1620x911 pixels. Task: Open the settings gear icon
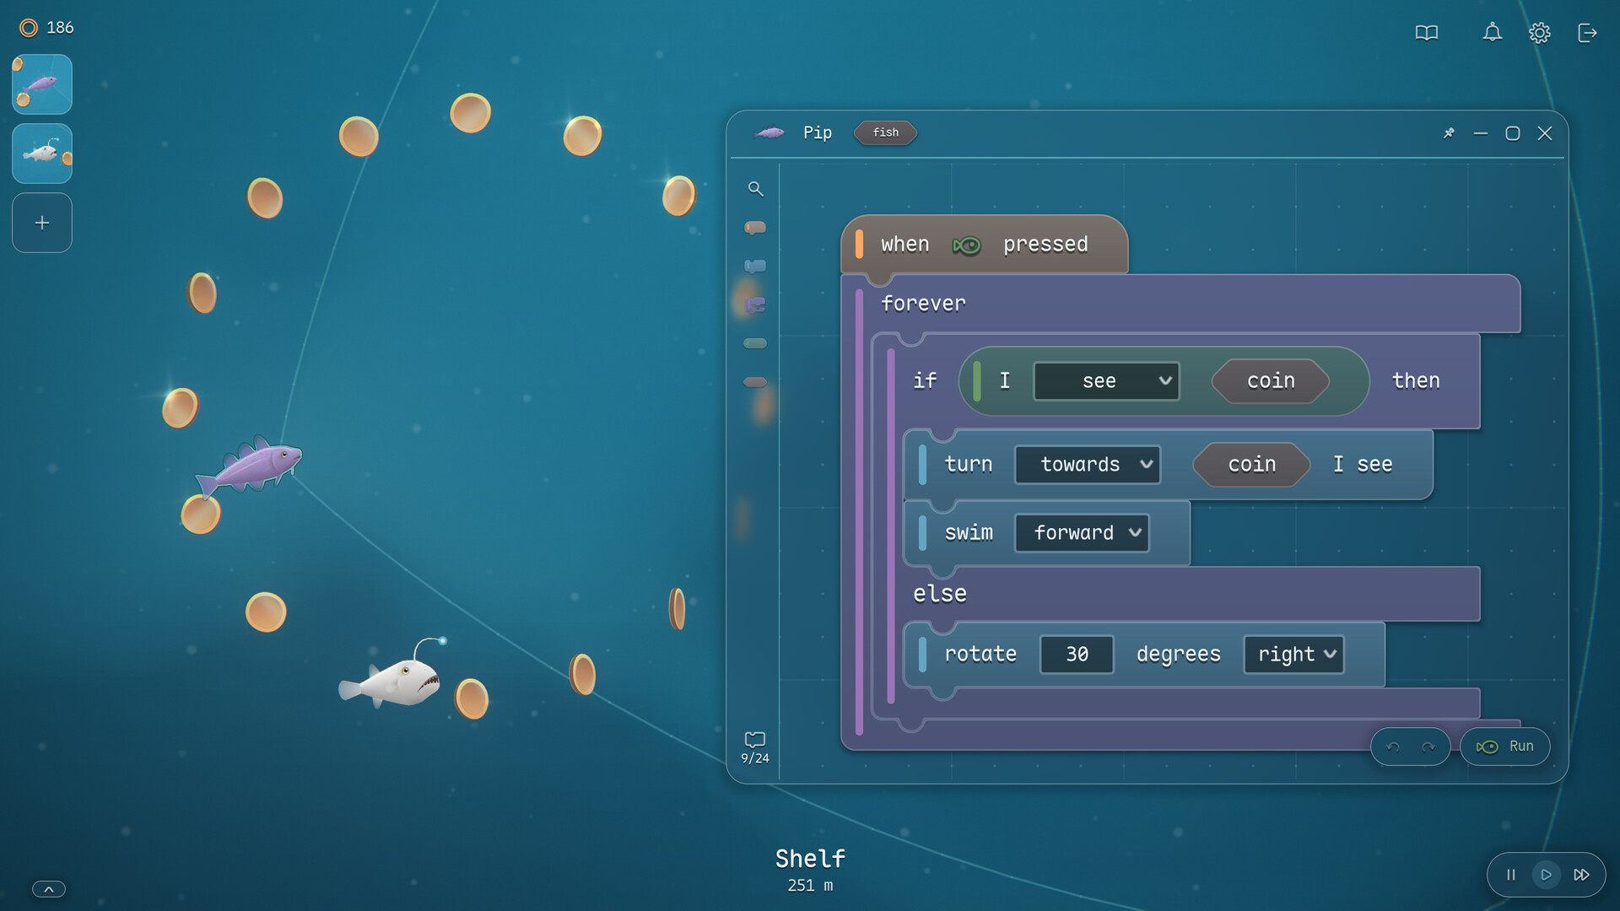pos(1539,33)
